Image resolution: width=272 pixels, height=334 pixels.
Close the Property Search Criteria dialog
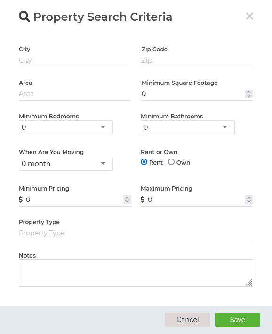249,16
